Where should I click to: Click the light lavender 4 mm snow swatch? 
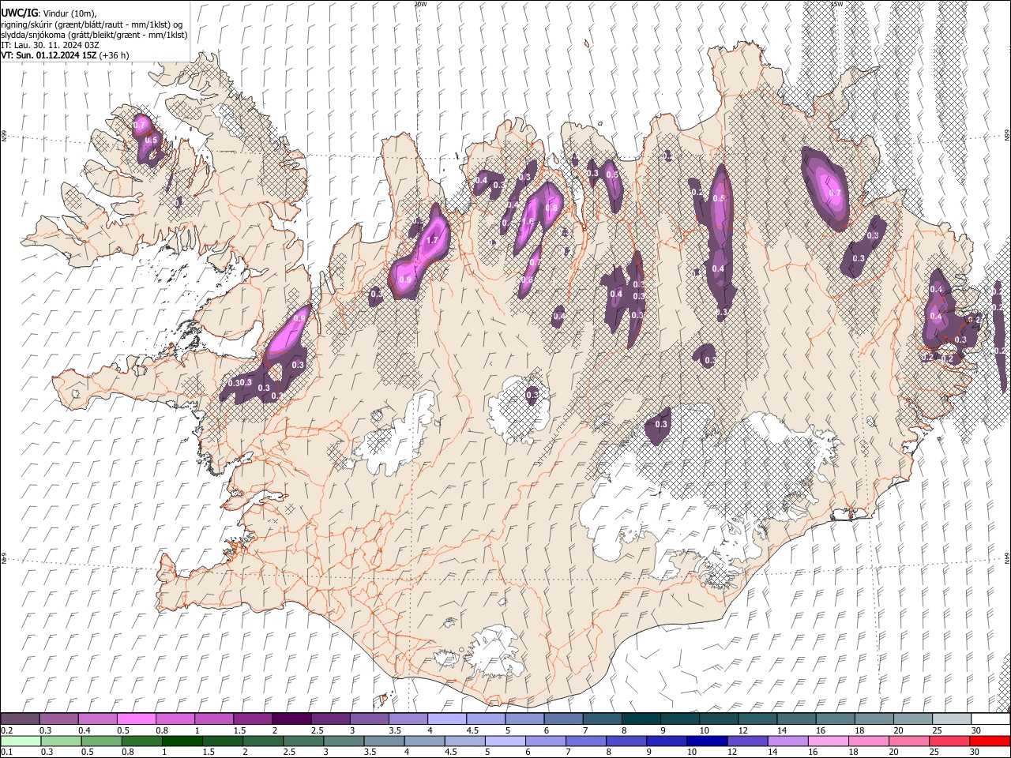(447, 719)
